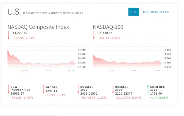Select the U.S. tab

[x=133, y=12]
